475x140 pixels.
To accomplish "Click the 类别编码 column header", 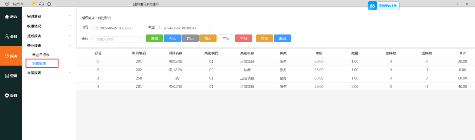I will click(211, 53).
